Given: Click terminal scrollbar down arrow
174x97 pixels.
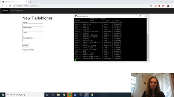Looking at the screenshot, I should pos(147,60).
